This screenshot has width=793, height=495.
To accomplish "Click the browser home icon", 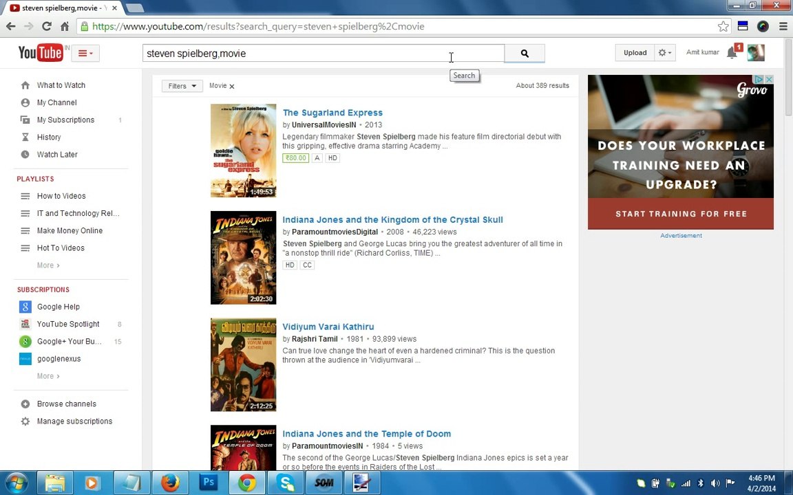I will pyautogui.click(x=65, y=26).
